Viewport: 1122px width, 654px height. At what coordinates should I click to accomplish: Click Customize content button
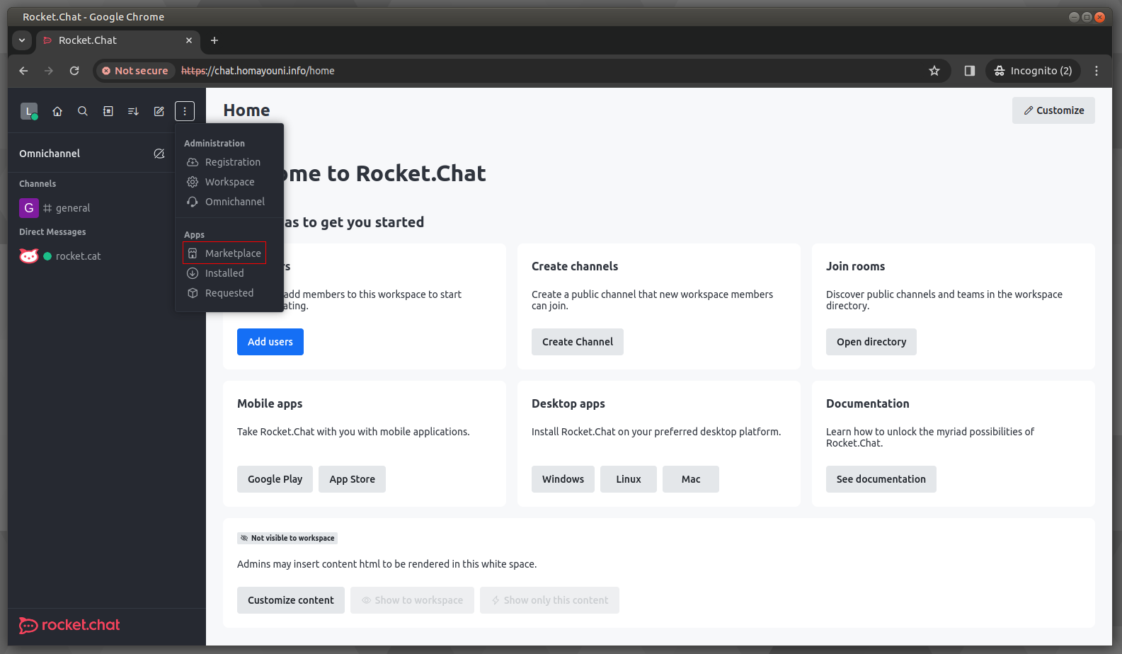click(291, 600)
